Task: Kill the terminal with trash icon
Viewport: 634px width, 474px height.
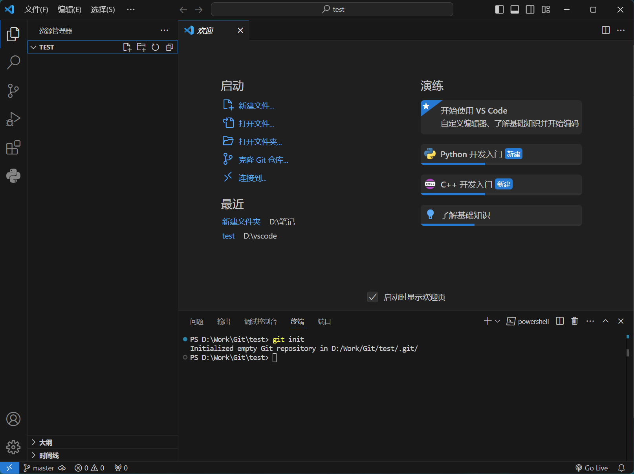Action: [x=575, y=321]
